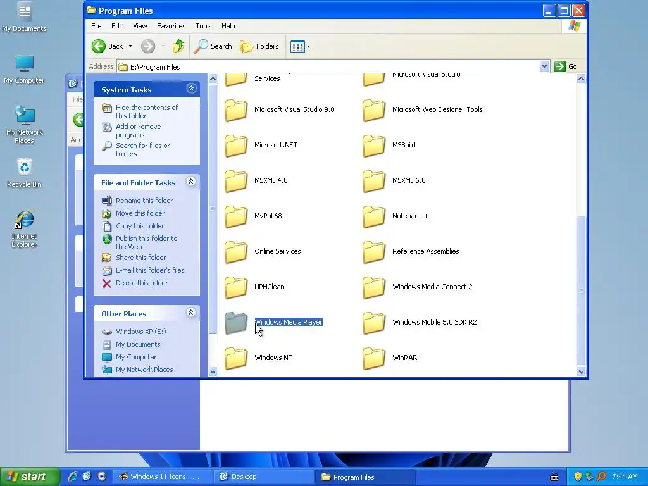Select the WinRAR folder icon

click(374, 359)
